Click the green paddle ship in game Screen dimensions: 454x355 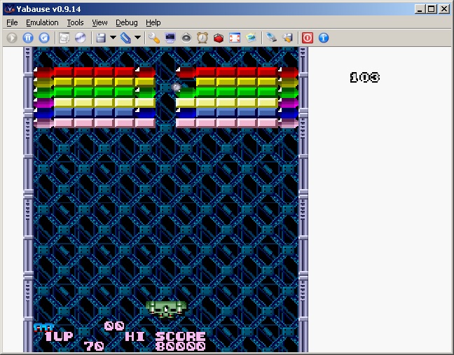pyautogui.click(x=166, y=309)
